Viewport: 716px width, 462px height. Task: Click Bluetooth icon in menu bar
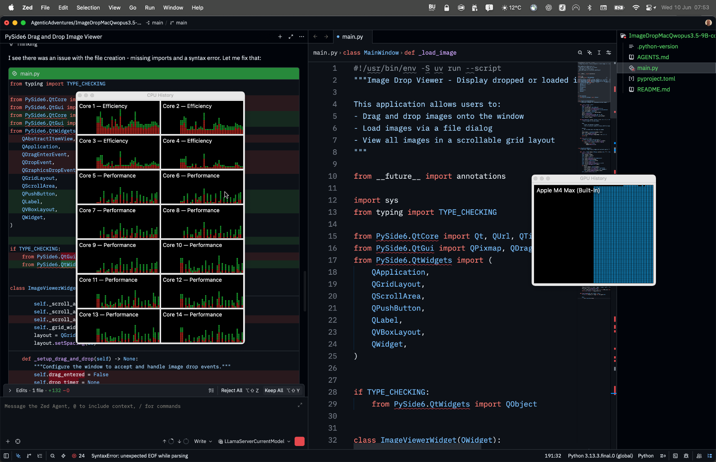point(590,7)
